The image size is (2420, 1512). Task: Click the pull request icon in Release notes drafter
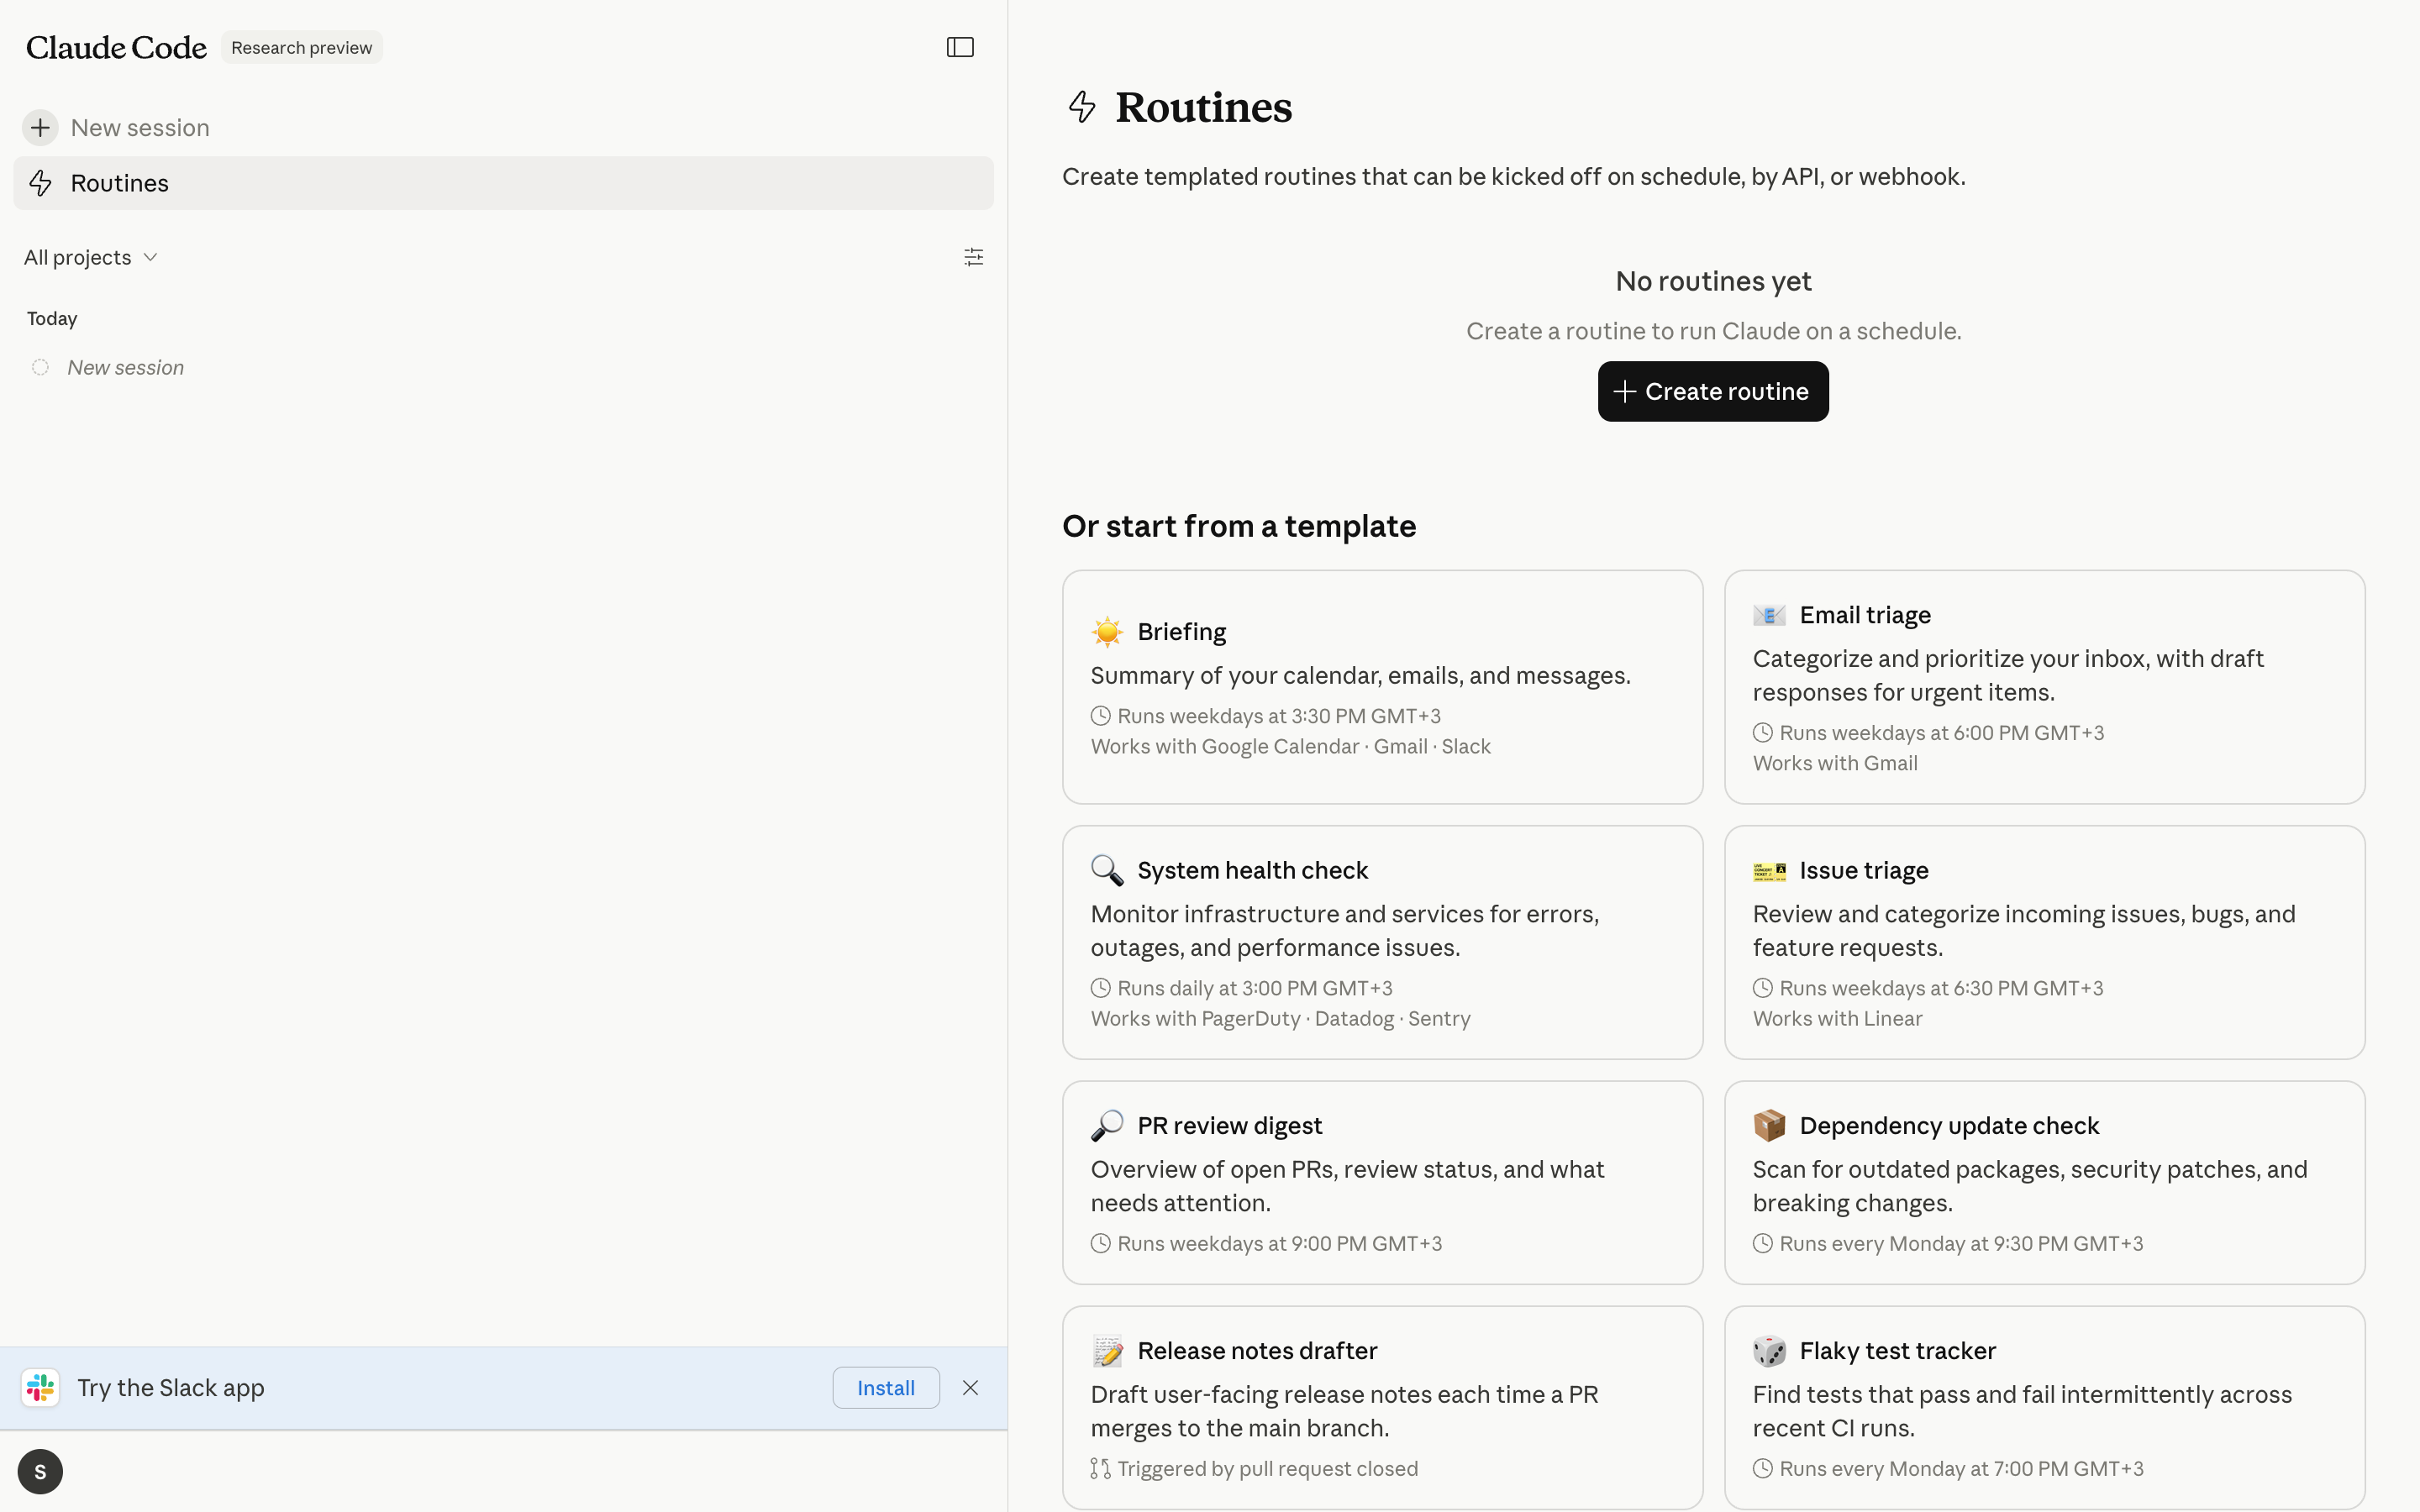click(x=1101, y=1469)
